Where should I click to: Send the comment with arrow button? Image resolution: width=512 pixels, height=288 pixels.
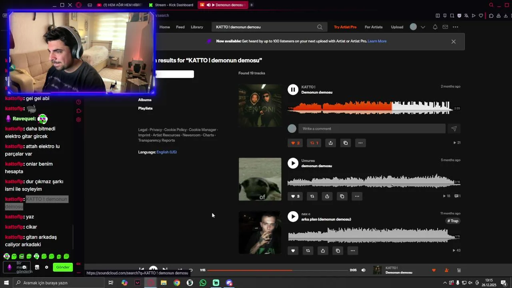(x=454, y=128)
